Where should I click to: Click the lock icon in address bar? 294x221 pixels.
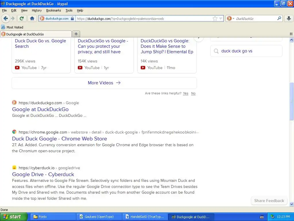(72, 18)
